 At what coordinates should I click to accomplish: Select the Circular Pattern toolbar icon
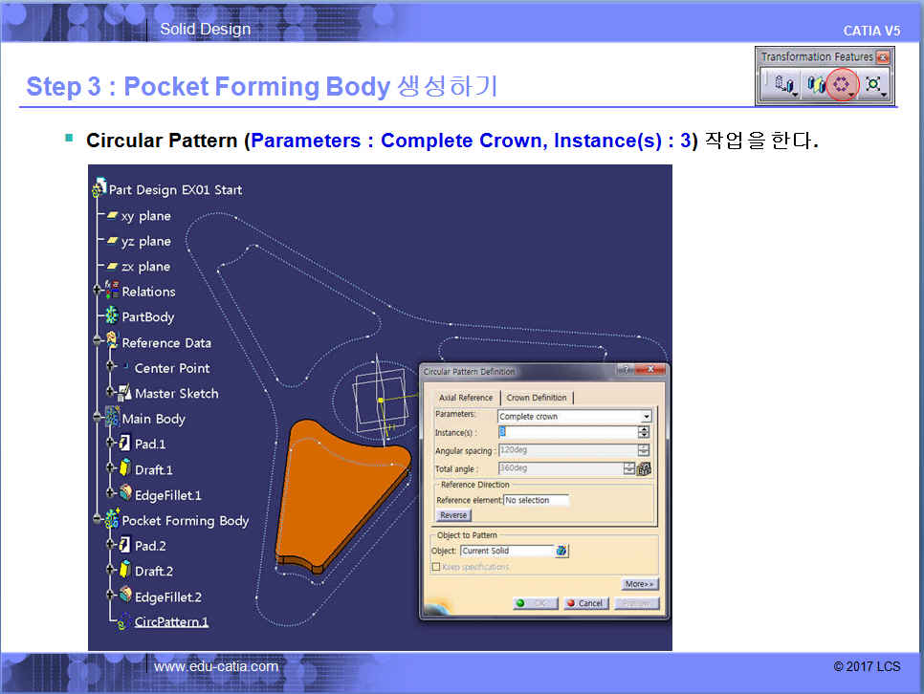coord(842,85)
